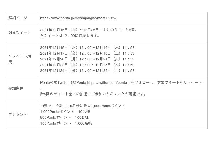The image size is (214, 141).
Task: Click the 計5回のツイート全ての抽選 sentence
Action: coord(93,94)
